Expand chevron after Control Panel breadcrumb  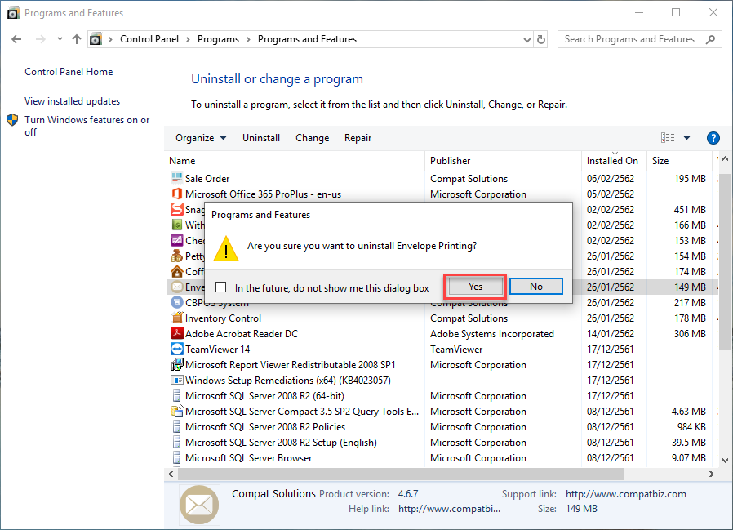pos(188,39)
